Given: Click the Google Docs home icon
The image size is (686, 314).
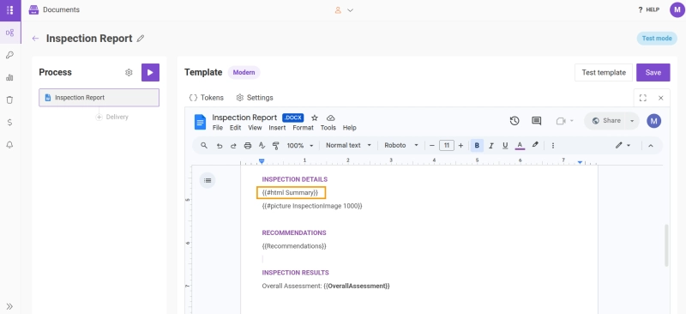Looking at the screenshot, I should tap(200, 122).
